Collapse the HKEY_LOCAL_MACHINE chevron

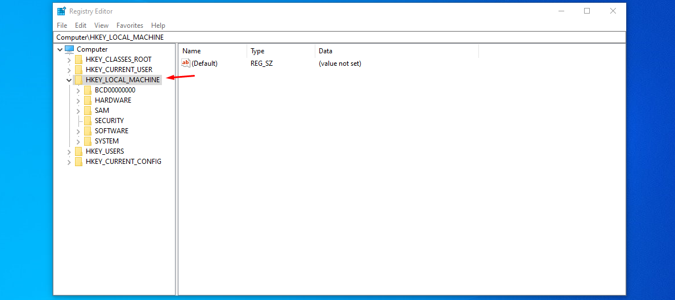click(69, 80)
